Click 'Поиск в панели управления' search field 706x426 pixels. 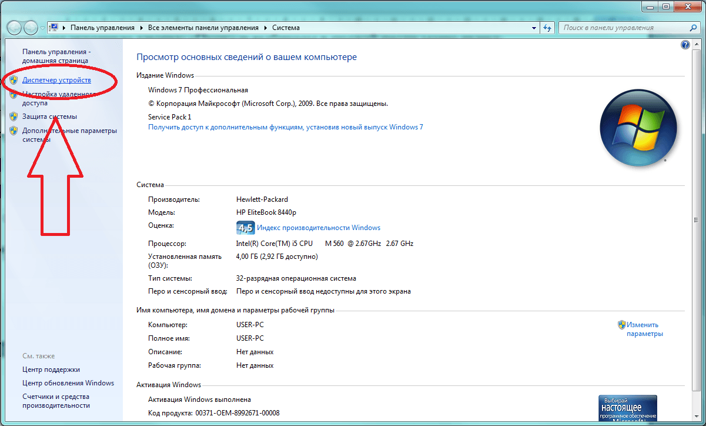point(623,28)
